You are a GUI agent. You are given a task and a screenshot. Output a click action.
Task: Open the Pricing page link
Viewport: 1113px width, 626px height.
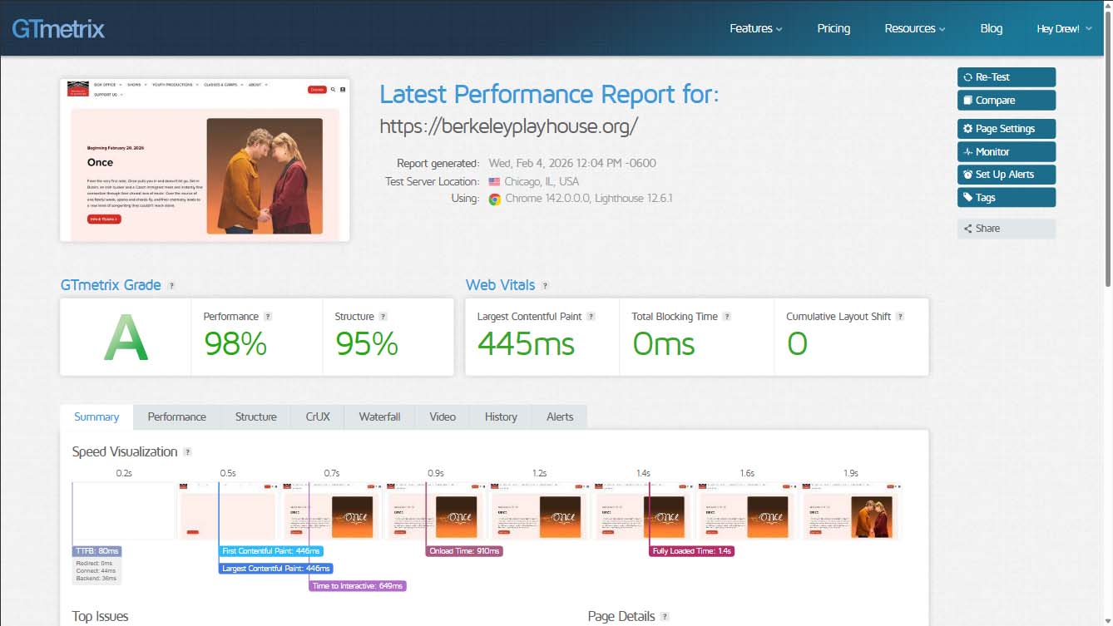tap(833, 28)
